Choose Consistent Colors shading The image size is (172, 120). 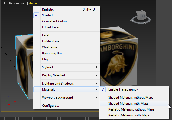(x=66, y=21)
